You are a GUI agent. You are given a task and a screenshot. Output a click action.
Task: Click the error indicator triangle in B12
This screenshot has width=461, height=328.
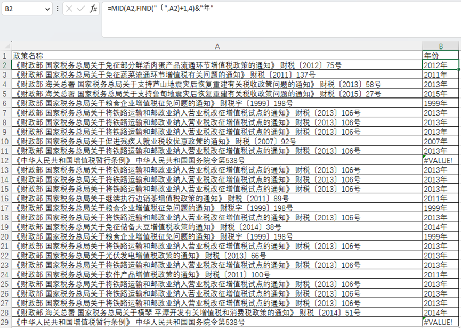click(424, 157)
